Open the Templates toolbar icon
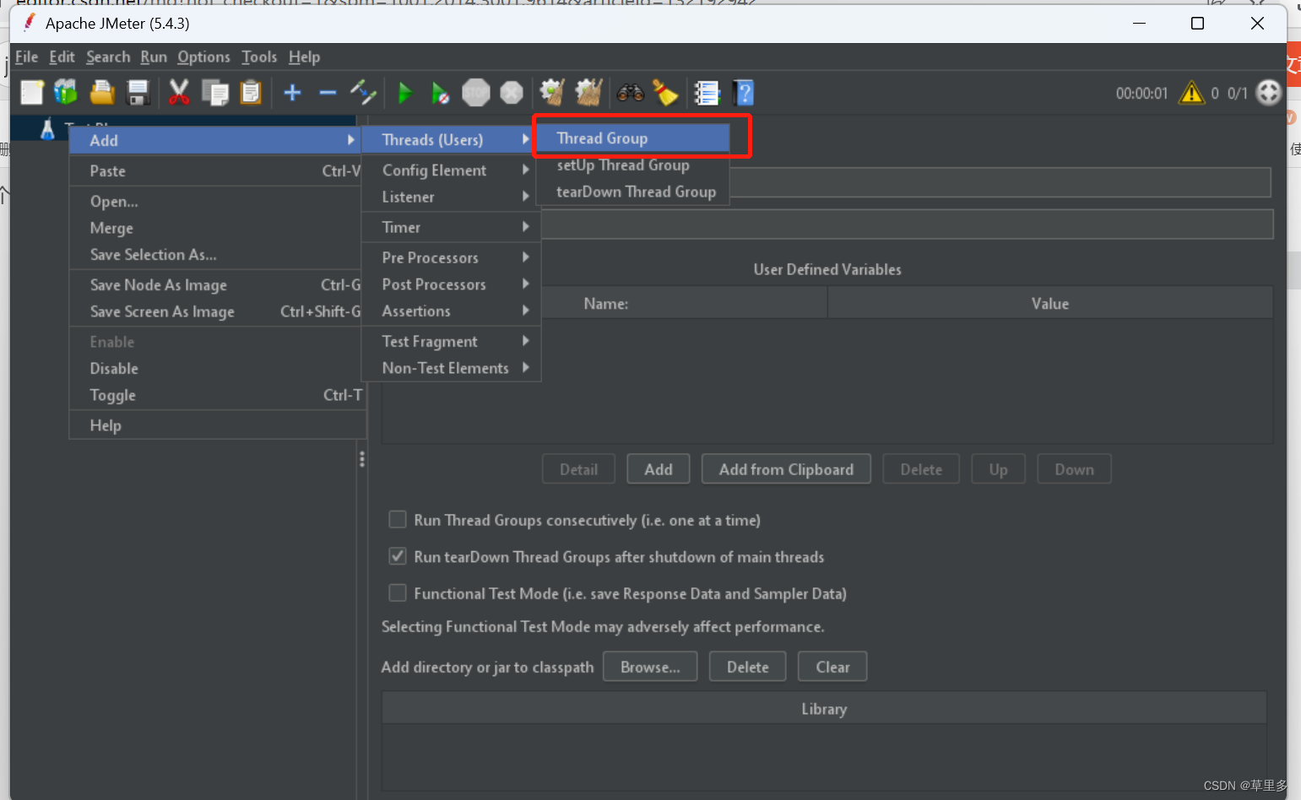1301x800 pixels. 66,92
